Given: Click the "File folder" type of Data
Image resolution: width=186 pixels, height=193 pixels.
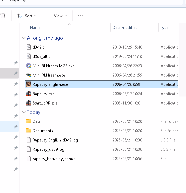Looking at the screenshot, I should pos(169,121).
